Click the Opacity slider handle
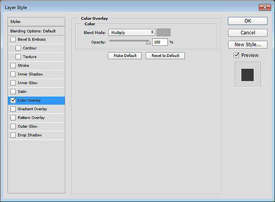The image size is (275, 202). pos(148,43)
